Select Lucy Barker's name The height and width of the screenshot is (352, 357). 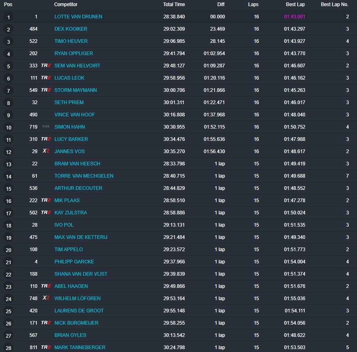(x=71, y=139)
